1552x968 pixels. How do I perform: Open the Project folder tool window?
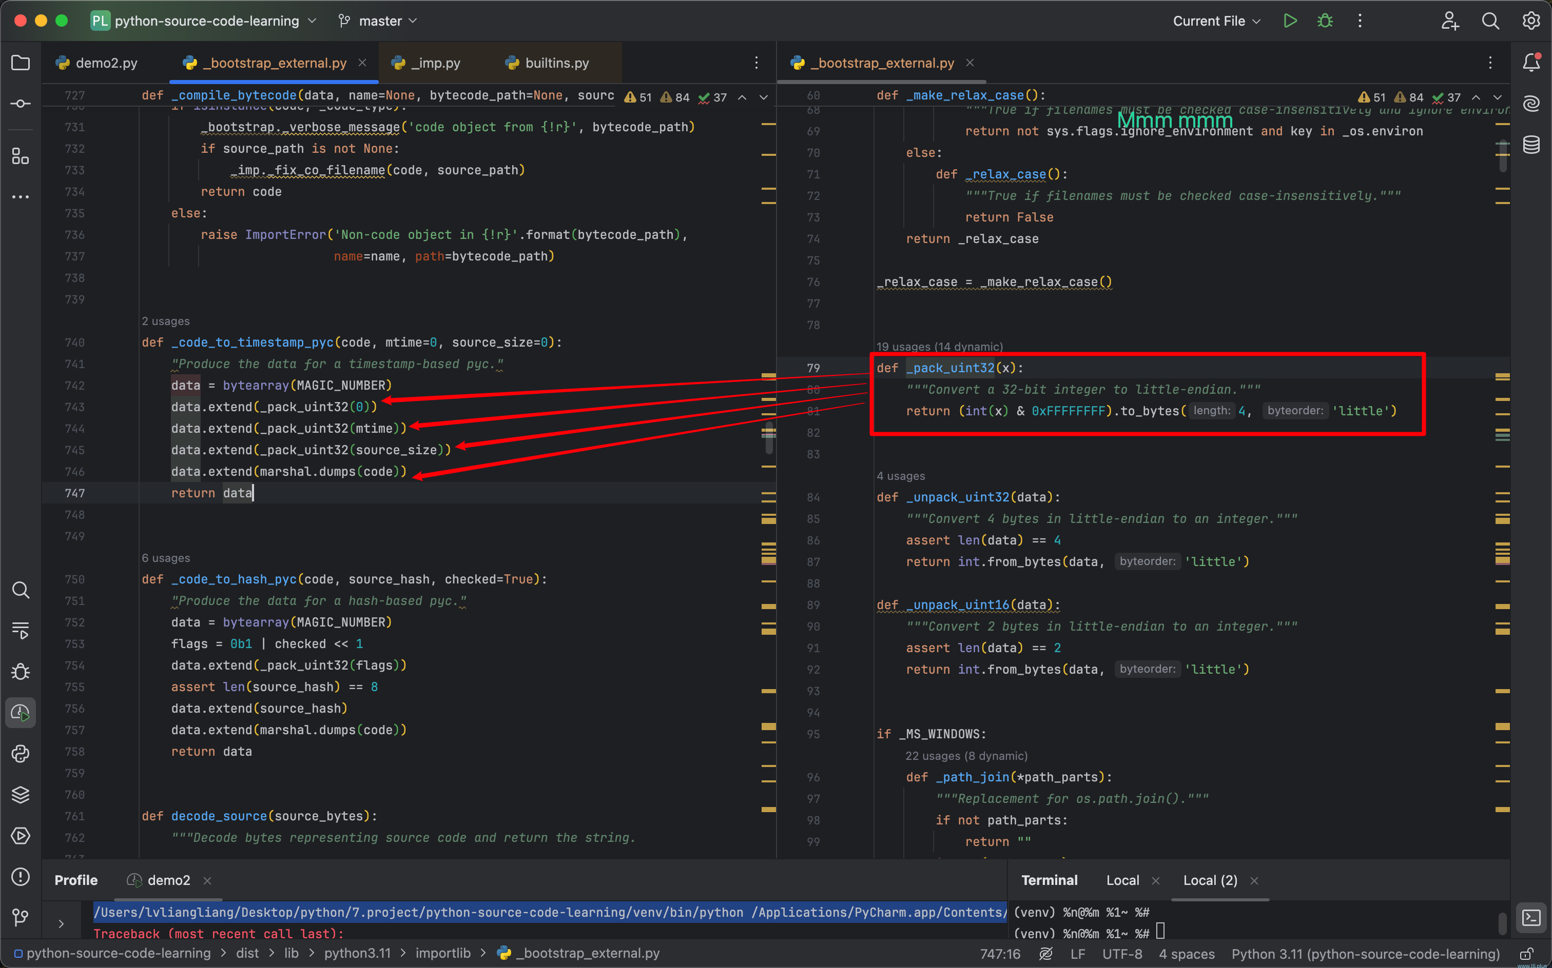[x=21, y=63]
